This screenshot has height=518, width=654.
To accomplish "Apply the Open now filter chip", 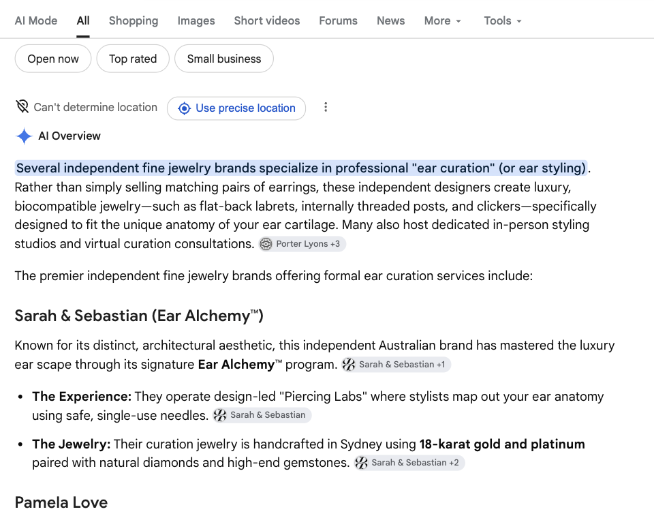I will [x=53, y=59].
